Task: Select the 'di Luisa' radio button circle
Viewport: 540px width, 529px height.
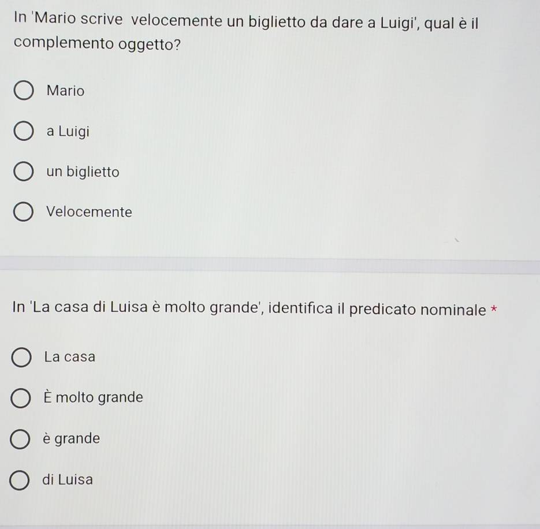Action: [x=19, y=480]
